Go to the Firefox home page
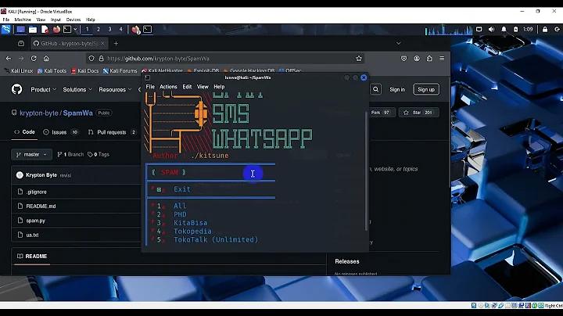The height and width of the screenshot is (316, 563). tap(46, 58)
